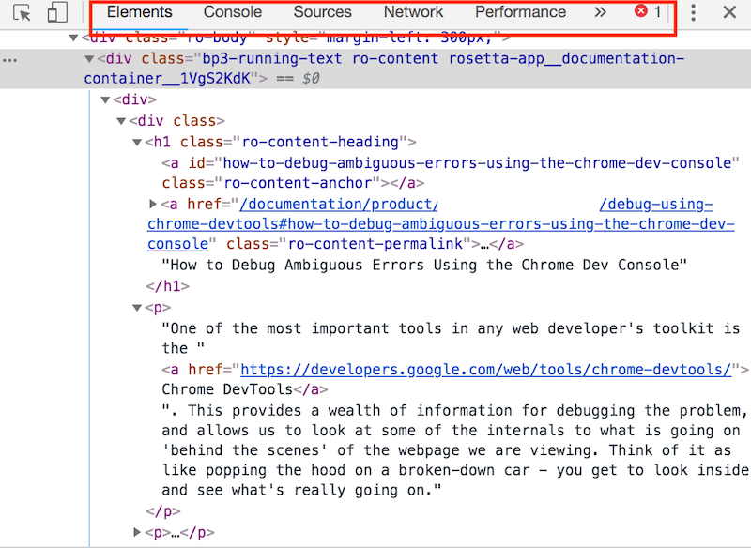Viewport: 751px width, 548px height.
Task: Open the developers.google.com chrome-devtools link
Action: coord(485,370)
